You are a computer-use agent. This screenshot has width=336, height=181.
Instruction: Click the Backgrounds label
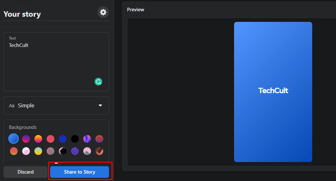pyautogui.click(x=23, y=127)
